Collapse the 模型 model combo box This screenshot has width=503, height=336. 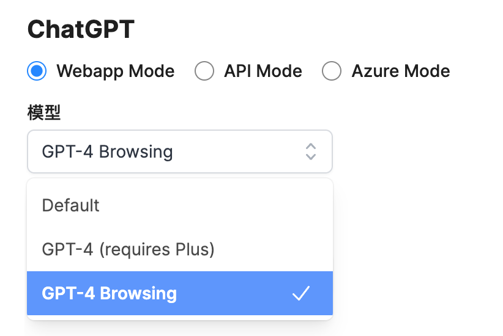coord(180,152)
